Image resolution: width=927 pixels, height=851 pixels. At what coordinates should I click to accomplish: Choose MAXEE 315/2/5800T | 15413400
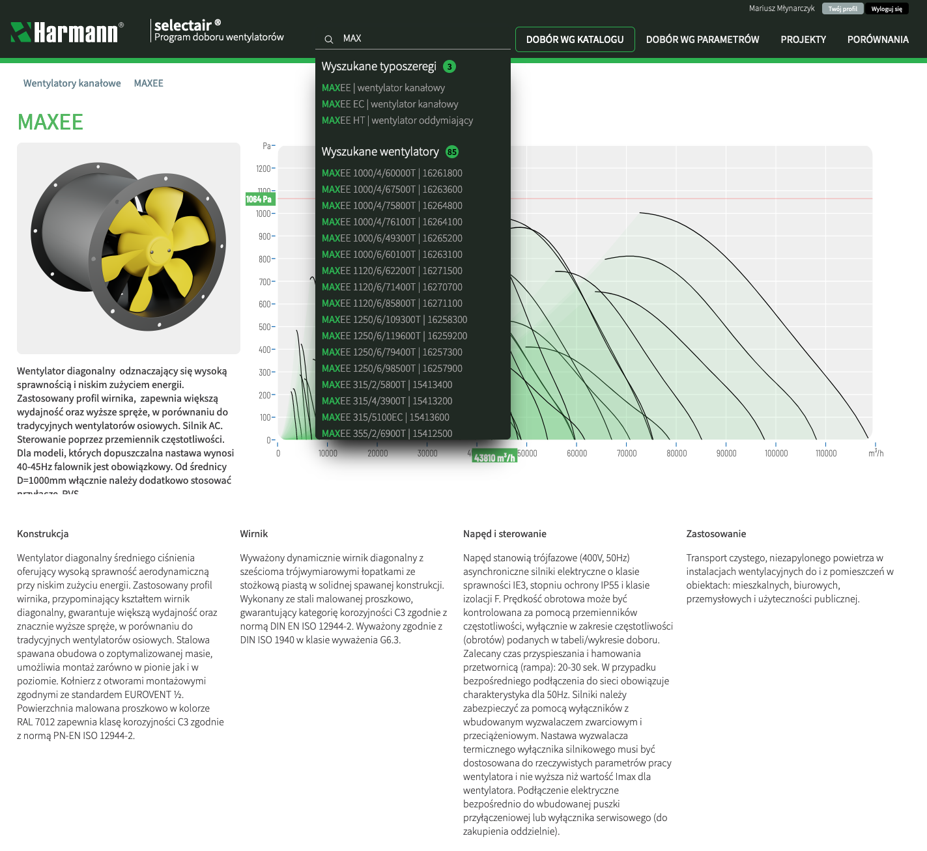pos(387,385)
